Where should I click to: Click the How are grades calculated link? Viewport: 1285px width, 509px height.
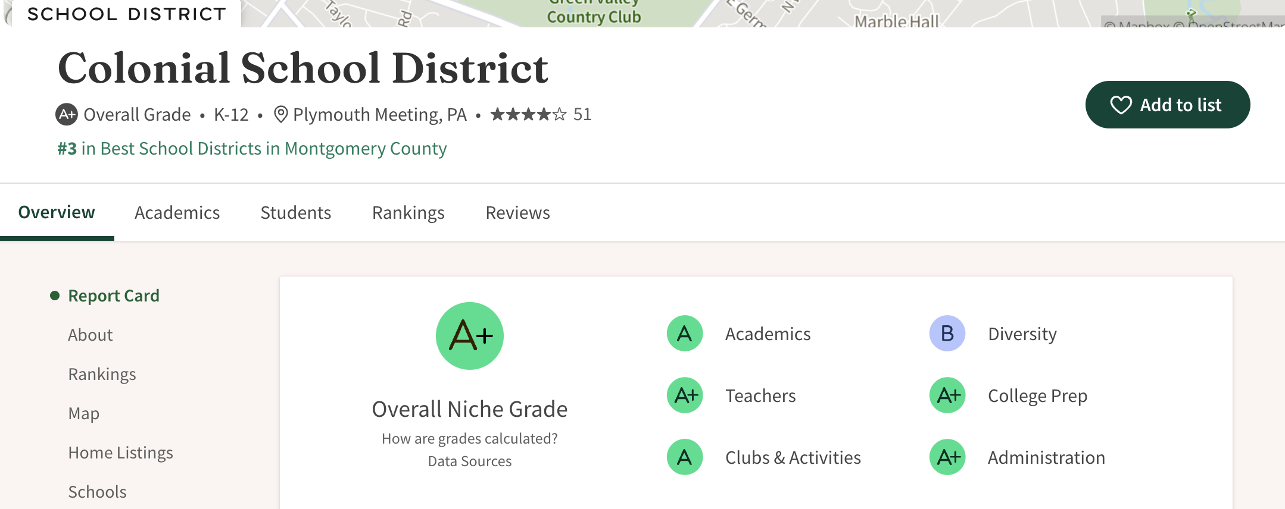coord(469,439)
